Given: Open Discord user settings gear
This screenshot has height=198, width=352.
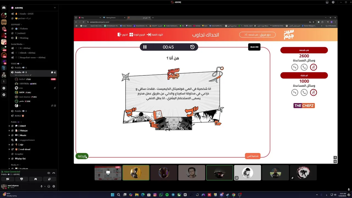Looking at the screenshot, I should (54, 186).
